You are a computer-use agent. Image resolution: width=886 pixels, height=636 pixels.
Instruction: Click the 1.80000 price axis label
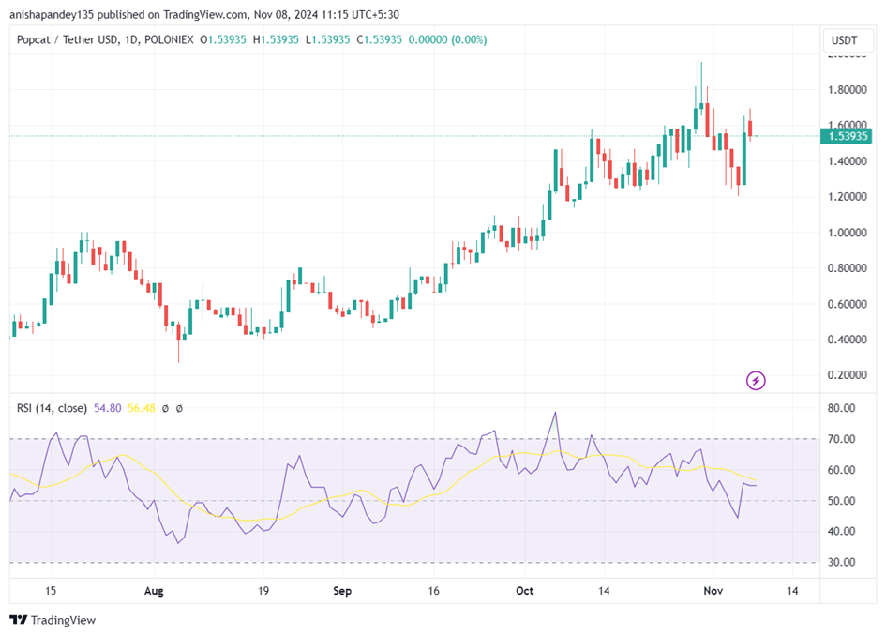(847, 89)
